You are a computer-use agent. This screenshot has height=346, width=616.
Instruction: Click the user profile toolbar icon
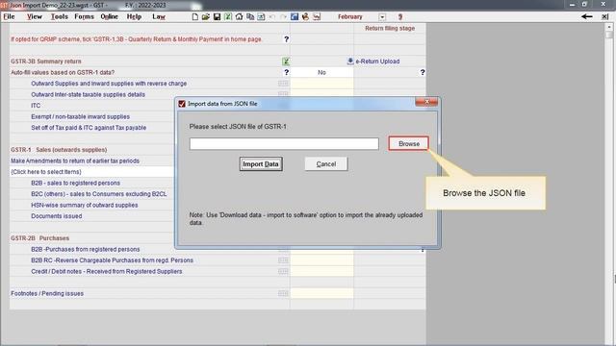[x=305, y=17]
